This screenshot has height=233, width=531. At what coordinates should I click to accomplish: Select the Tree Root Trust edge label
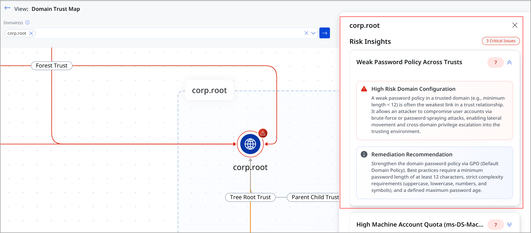click(x=250, y=197)
